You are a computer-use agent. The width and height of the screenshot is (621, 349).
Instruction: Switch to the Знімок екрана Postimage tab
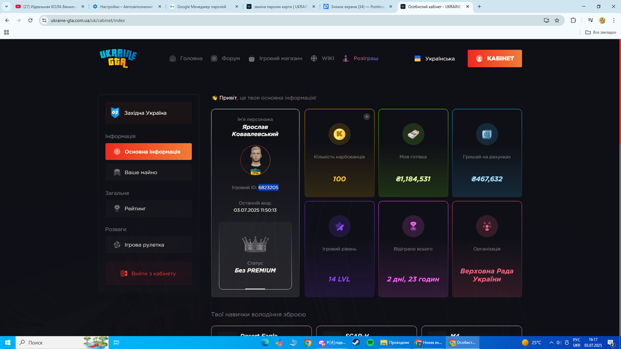[x=358, y=6]
